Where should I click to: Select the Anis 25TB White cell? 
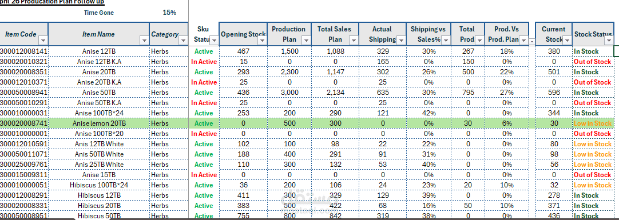coord(99,165)
